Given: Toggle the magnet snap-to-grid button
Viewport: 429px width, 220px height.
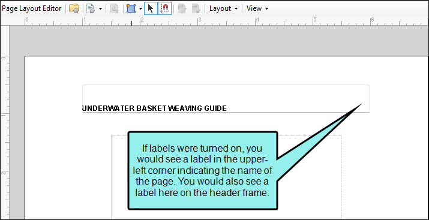Looking at the screenshot, I should (x=165, y=8).
